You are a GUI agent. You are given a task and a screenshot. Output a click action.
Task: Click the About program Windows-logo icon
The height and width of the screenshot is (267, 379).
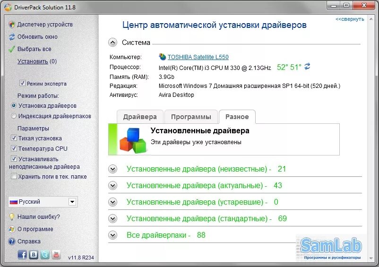(x=11, y=229)
